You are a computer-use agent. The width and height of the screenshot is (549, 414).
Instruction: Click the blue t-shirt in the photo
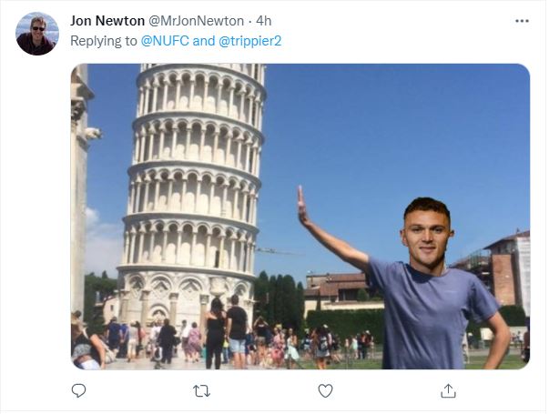coord(432,314)
